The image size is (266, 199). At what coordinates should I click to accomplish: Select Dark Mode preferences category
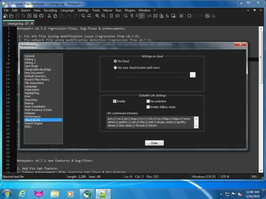click(31, 66)
